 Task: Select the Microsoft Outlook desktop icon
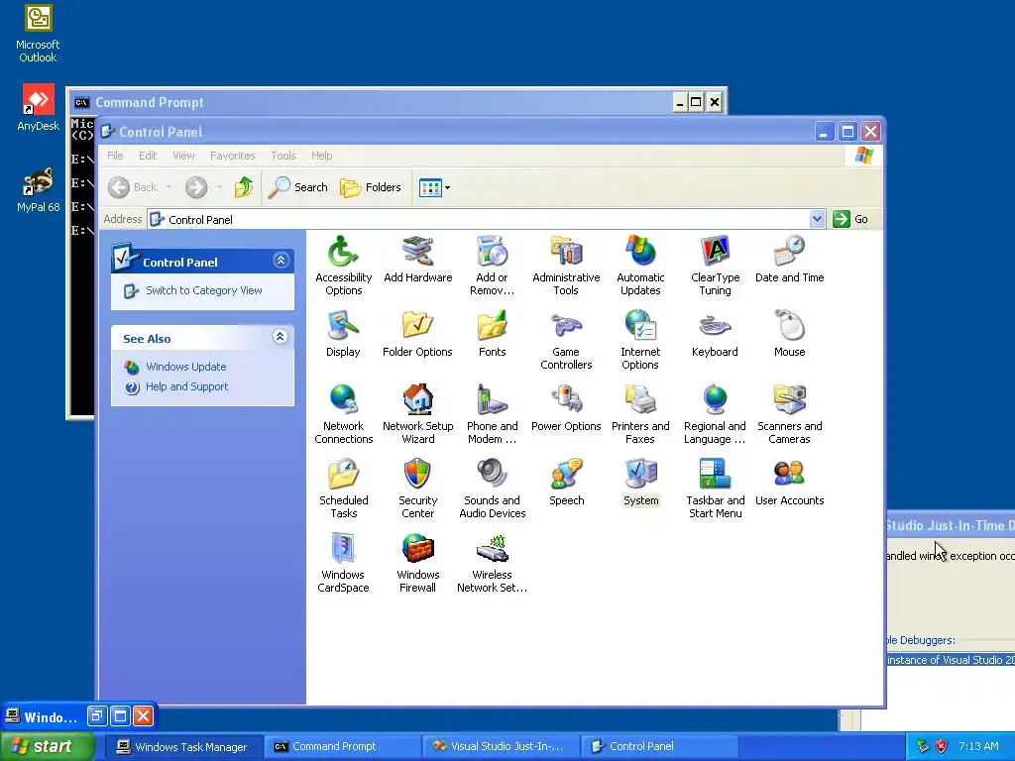pyautogui.click(x=38, y=34)
